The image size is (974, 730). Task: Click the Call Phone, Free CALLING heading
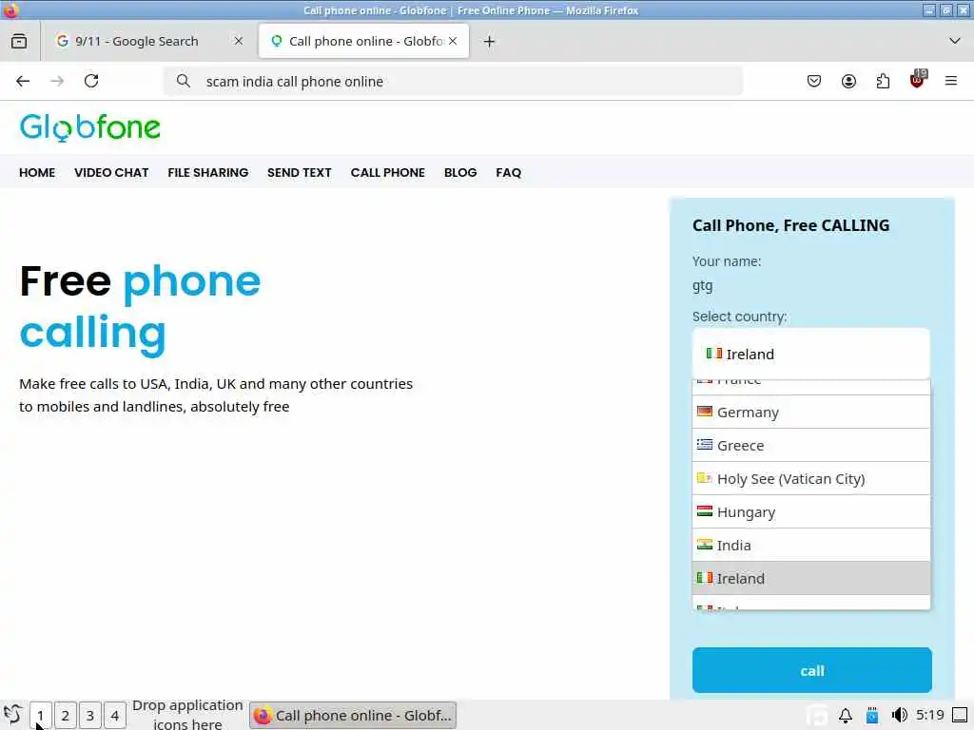click(790, 225)
